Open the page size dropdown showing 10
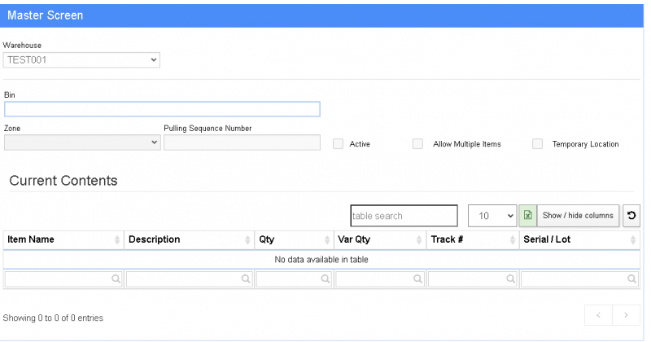651x342 pixels. coord(492,216)
